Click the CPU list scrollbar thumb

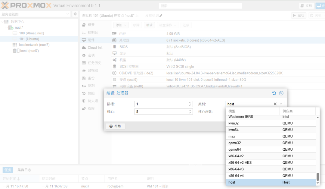tap(317, 177)
